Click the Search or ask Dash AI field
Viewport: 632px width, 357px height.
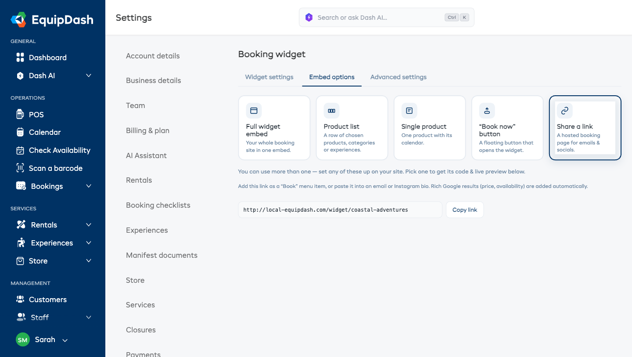pos(387,18)
